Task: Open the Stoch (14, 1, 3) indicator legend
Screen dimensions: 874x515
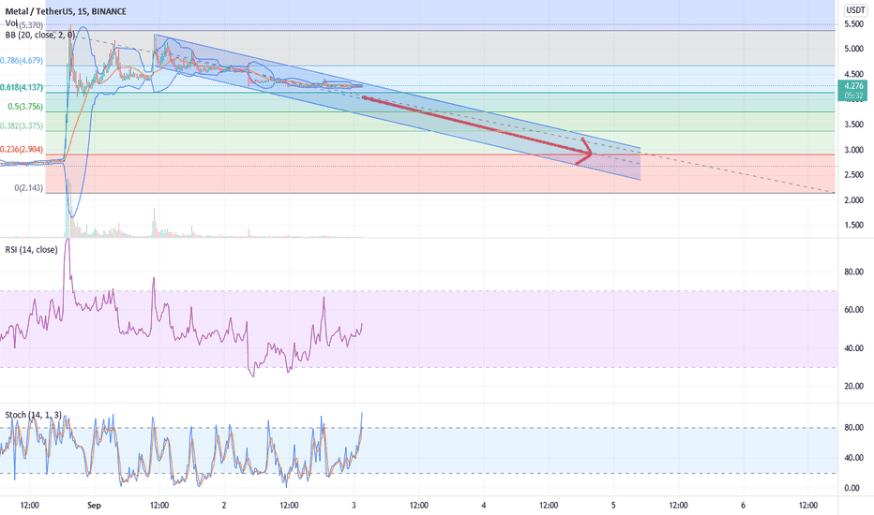Action: (x=34, y=415)
